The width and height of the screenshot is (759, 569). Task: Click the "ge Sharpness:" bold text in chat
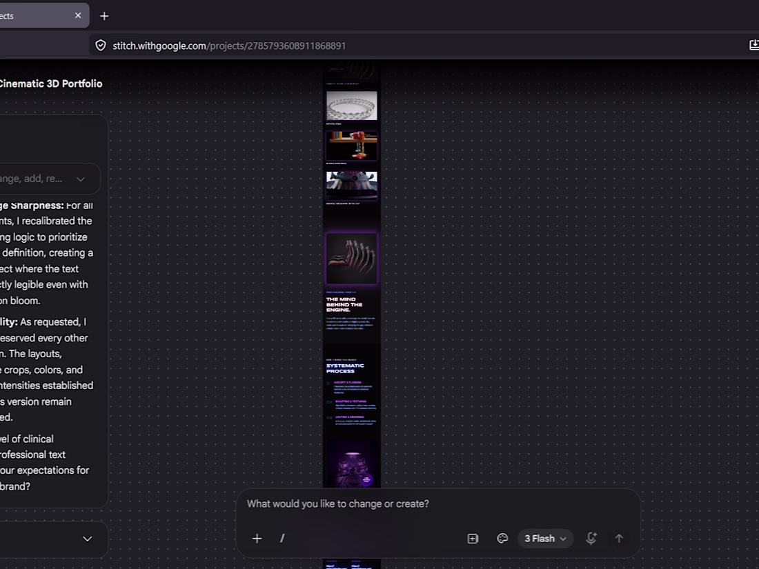coord(32,205)
